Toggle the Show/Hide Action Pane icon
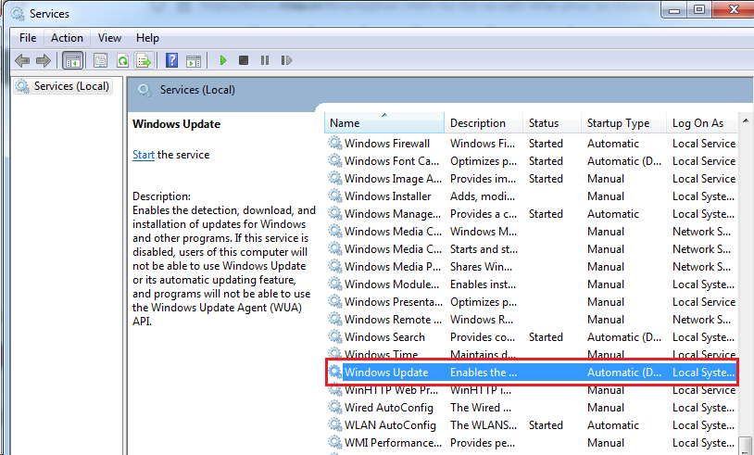This screenshot has height=455, width=754. click(194, 60)
